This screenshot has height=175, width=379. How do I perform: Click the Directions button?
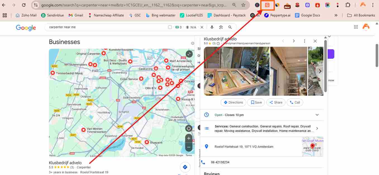[x=233, y=102]
